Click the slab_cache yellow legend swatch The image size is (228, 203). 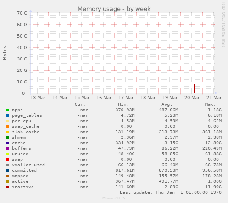point(8,132)
